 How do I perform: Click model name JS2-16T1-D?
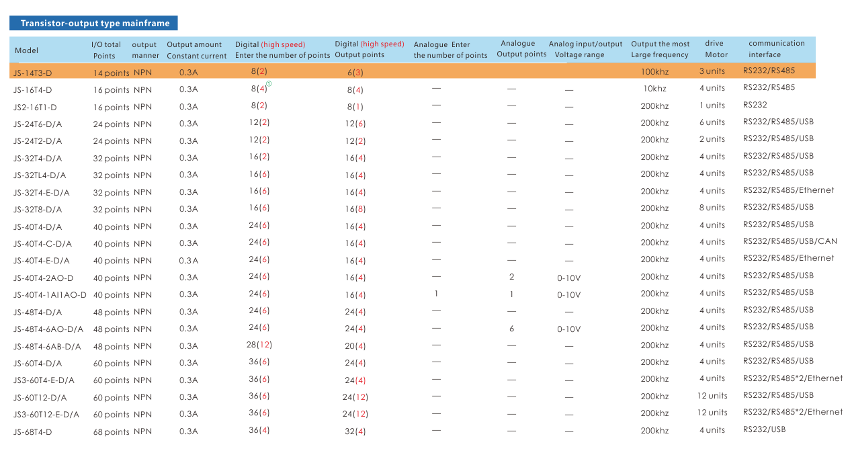coord(35,107)
